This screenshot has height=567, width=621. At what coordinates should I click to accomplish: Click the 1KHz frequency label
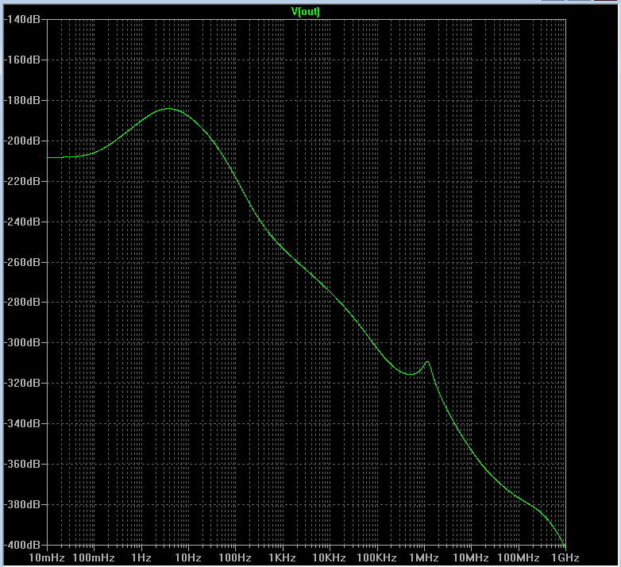[x=283, y=558]
